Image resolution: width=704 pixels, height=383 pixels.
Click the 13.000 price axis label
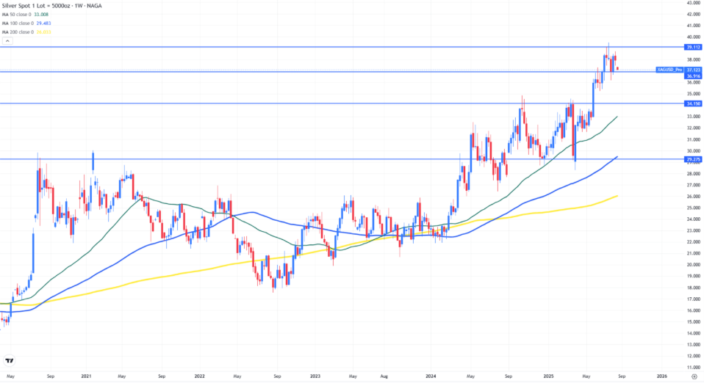tap(693, 345)
